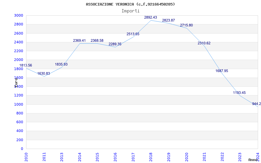Select data label 2823.87

point(168,21)
